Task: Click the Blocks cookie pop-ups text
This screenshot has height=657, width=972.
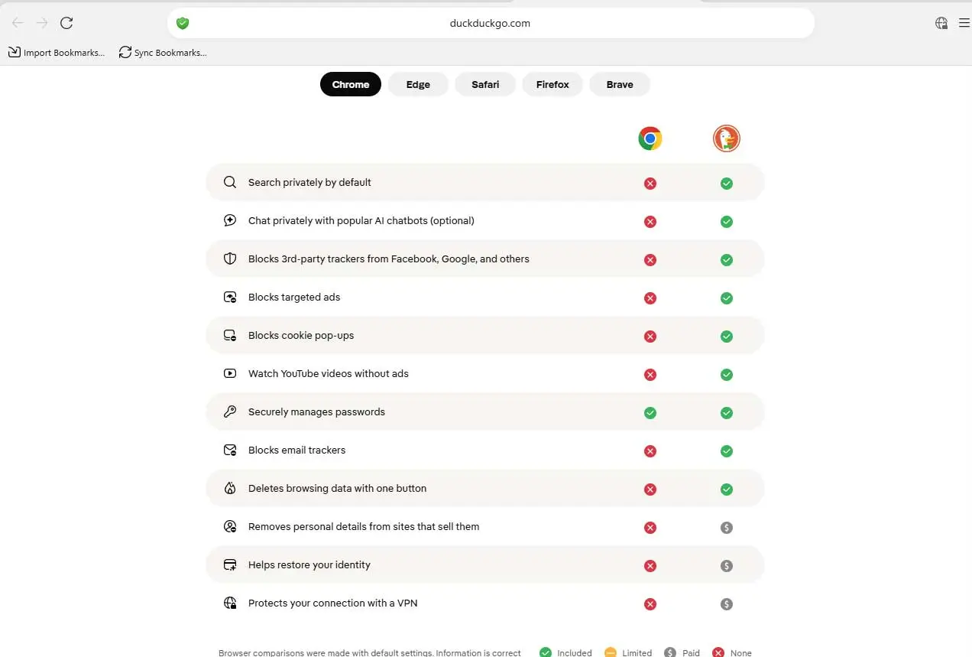Action: 301,335
